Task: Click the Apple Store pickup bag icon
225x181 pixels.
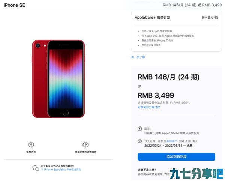Action: click(x=139, y=129)
